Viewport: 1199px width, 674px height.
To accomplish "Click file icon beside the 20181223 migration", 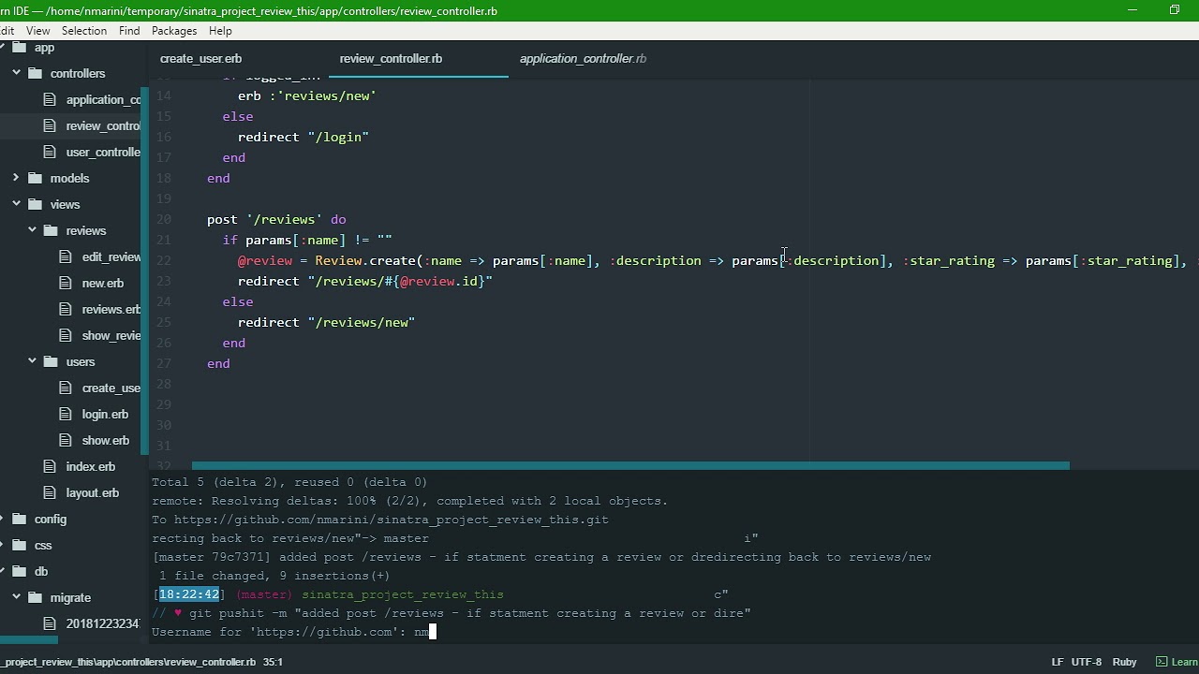I will (x=50, y=623).
